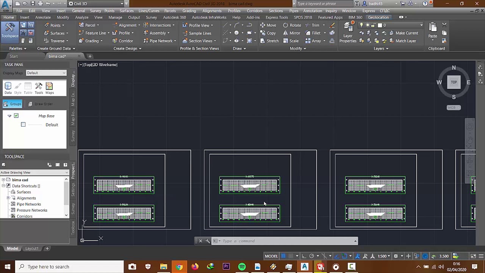Toggle polar tracking in status bar
The image size is (485, 273).
coord(311,256)
